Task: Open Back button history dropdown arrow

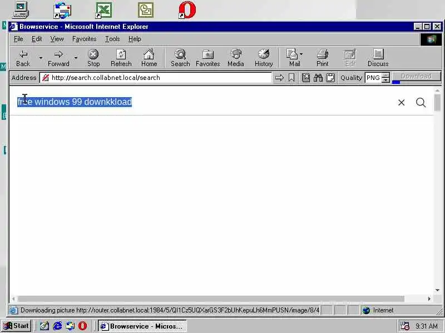Action: (x=41, y=58)
